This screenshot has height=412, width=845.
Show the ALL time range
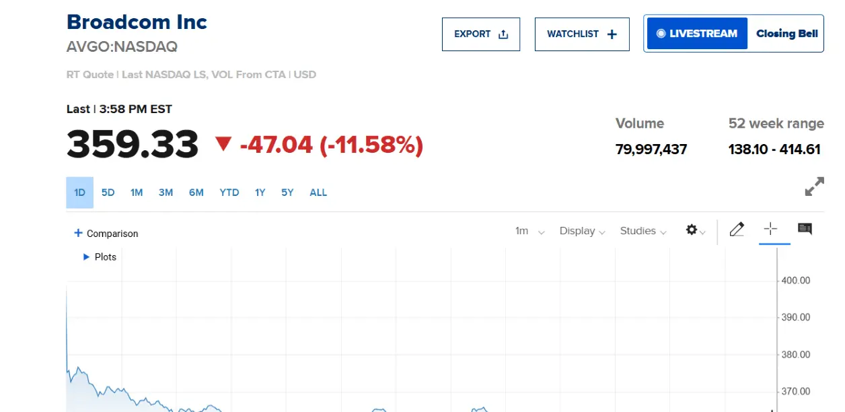click(x=318, y=193)
